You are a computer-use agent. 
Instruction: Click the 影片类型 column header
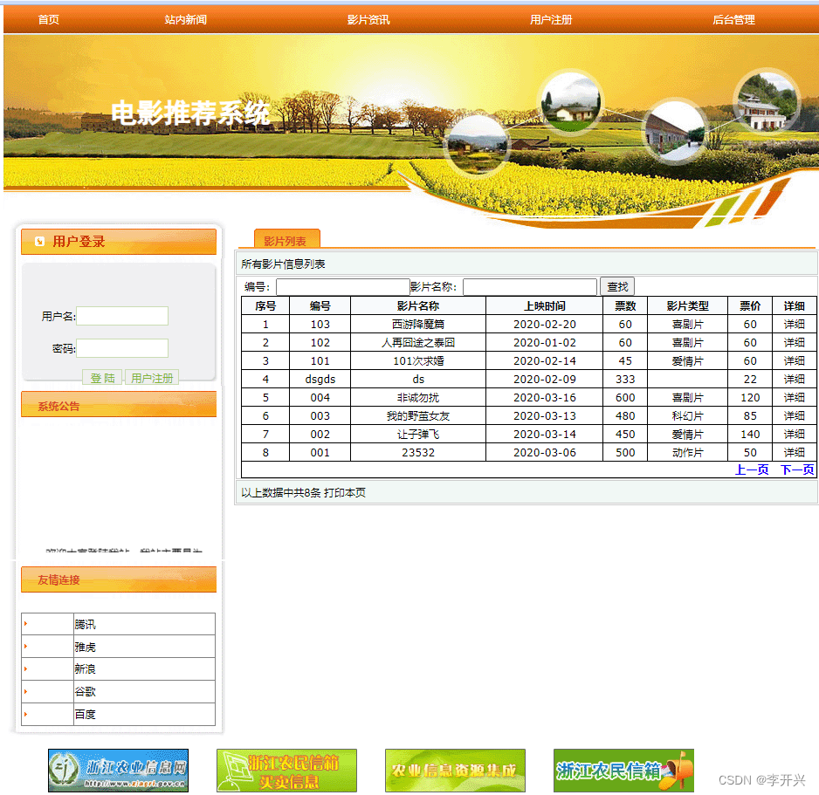click(x=687, y=306)
